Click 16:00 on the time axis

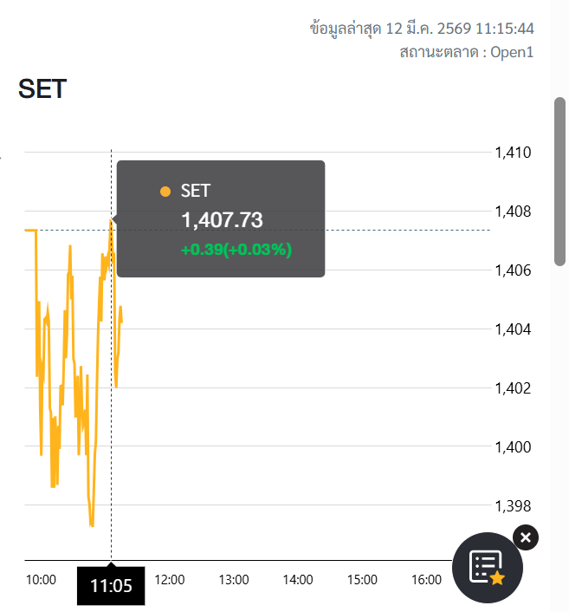[x=427, y=580]
